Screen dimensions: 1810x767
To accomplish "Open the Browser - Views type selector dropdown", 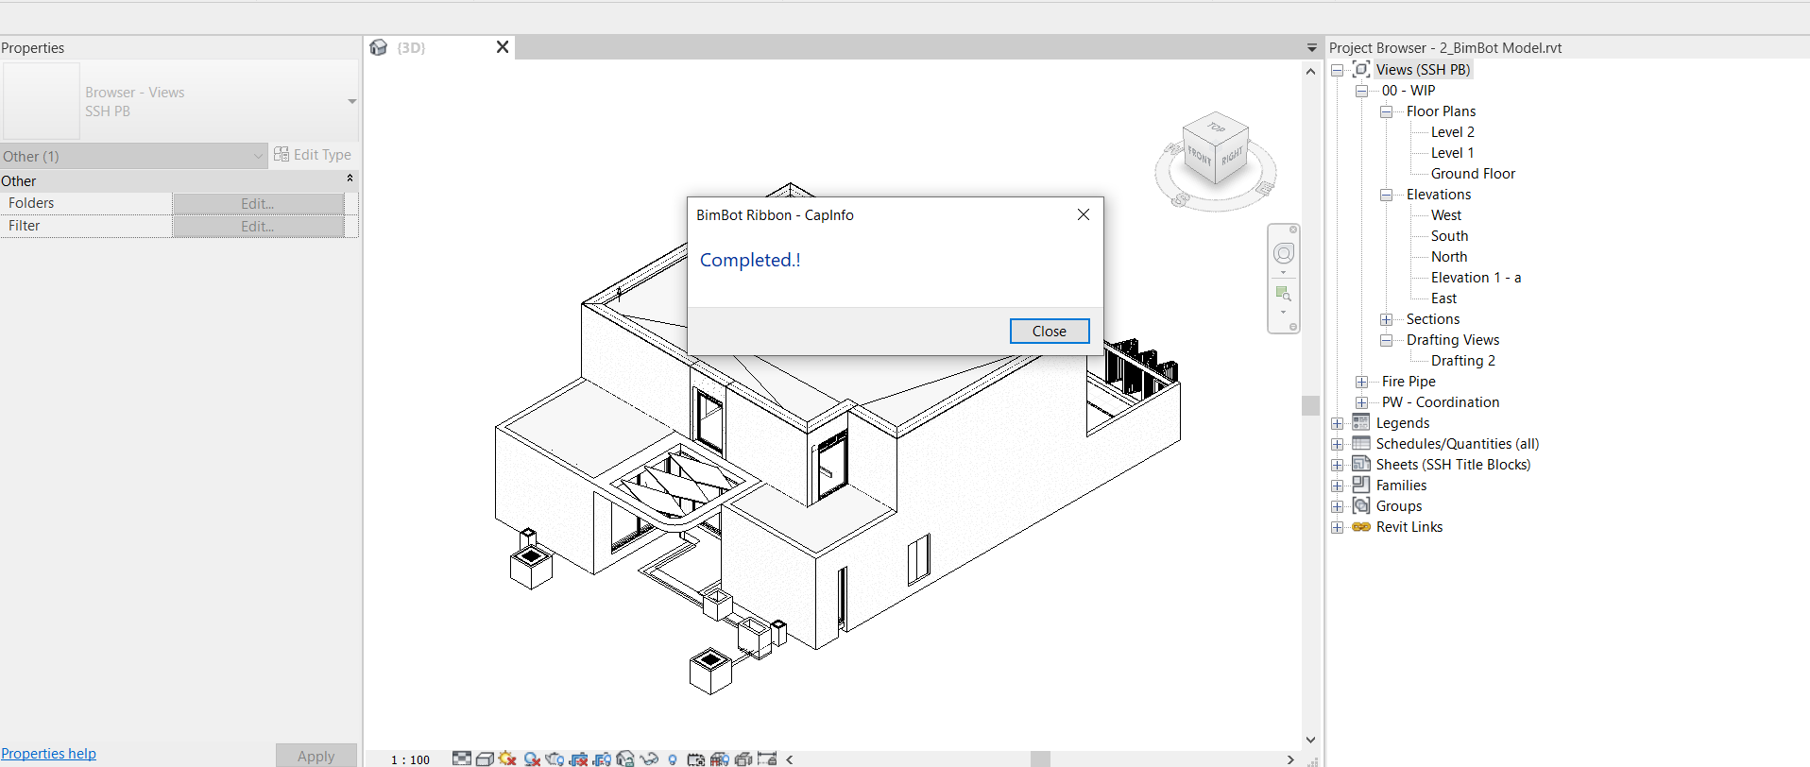I will (x=351, y=101).
